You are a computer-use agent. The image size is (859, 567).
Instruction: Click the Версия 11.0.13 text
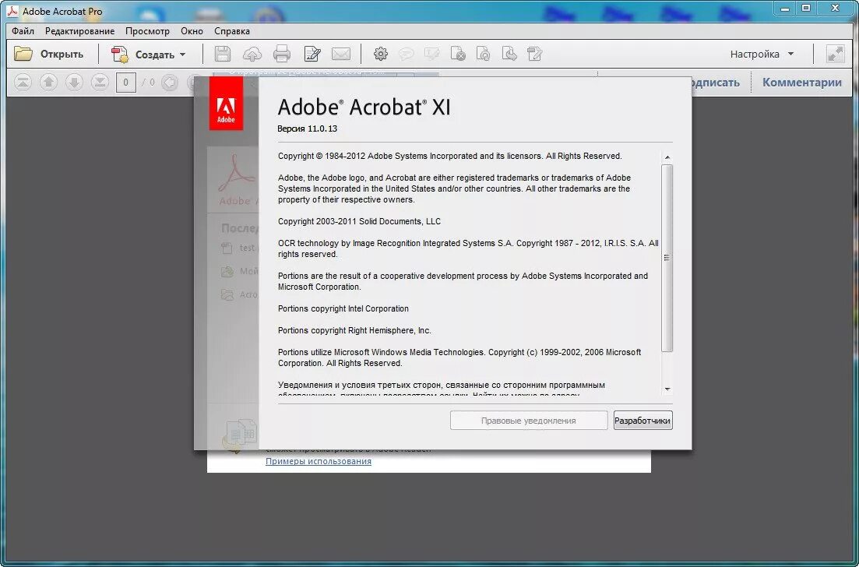tap(307, 129)
